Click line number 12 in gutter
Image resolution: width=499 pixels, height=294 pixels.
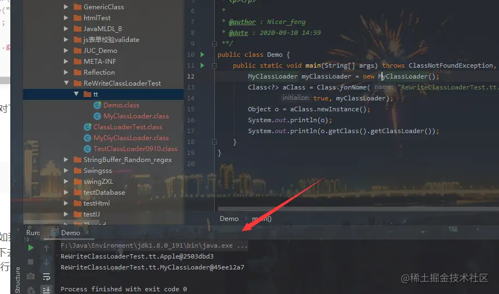click(x=191, y=76)
